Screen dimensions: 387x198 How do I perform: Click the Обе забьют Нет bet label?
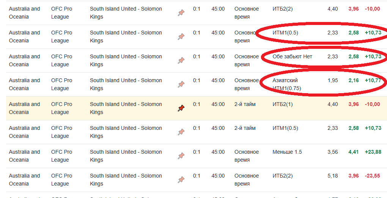[292, 56]
